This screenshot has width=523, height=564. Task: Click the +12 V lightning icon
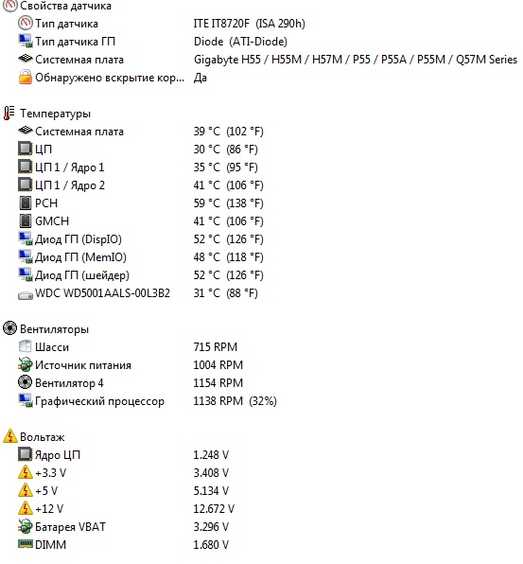(x=26, y=508)
